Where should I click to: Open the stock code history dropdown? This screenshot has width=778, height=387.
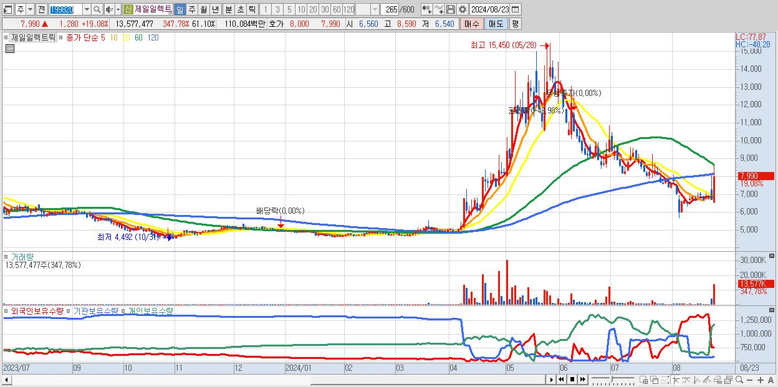(87, 9)
